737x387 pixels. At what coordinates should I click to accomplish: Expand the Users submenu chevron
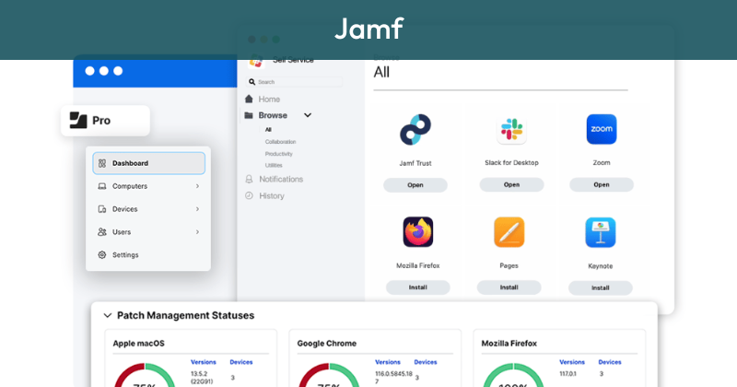click(197, 232)
